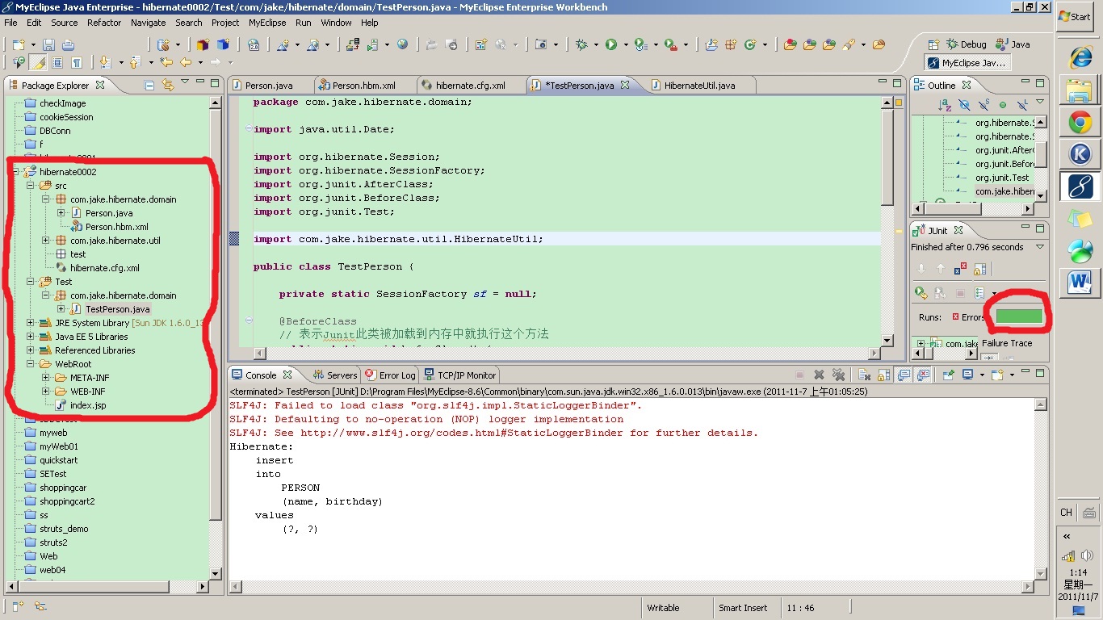Screen dimensions: 1103x620
Task: Click the Sort alphabetically icon in Outline
Action: click(944, 105)
